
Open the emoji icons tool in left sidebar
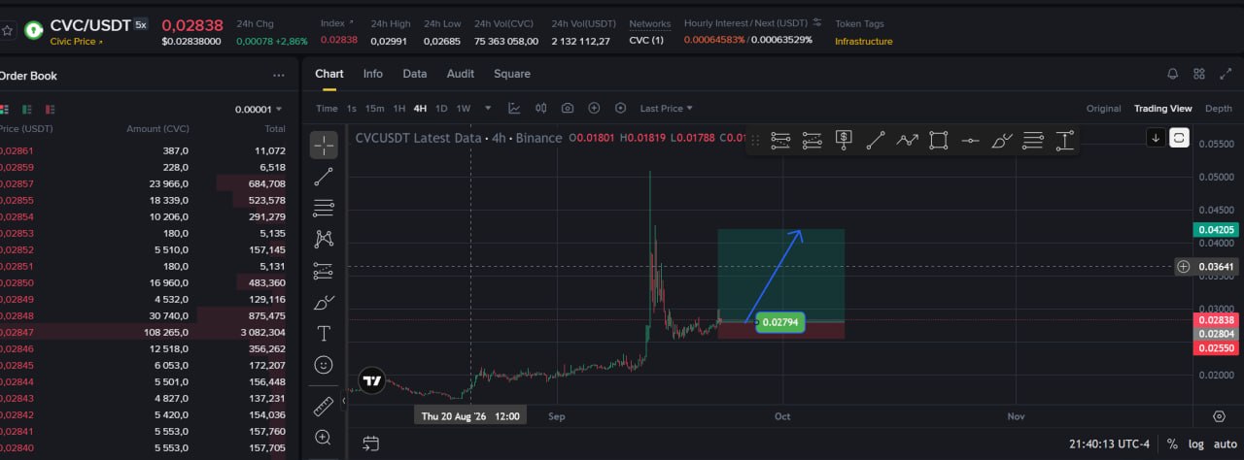tap(324, 365)
